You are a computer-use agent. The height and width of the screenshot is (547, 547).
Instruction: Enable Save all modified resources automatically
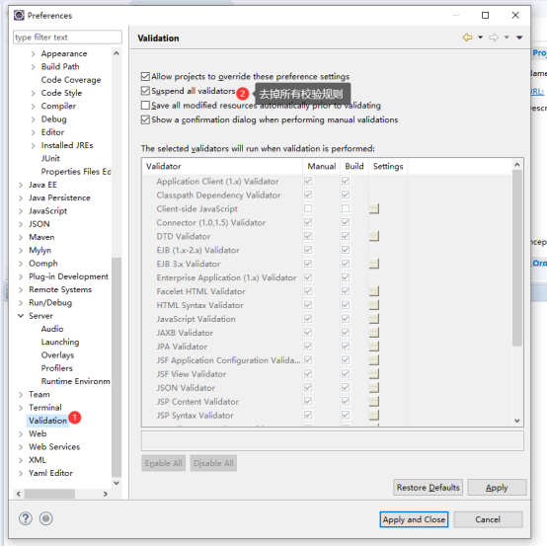145,106
